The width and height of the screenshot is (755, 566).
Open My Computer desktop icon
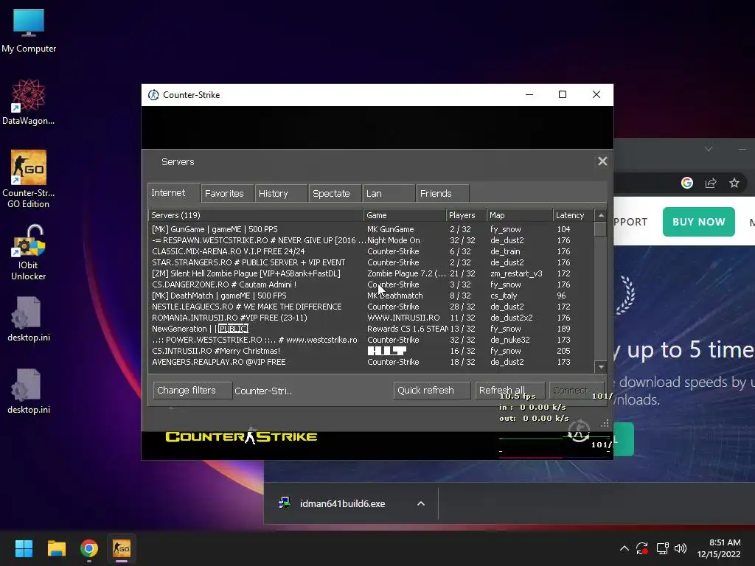click(29, 30)
